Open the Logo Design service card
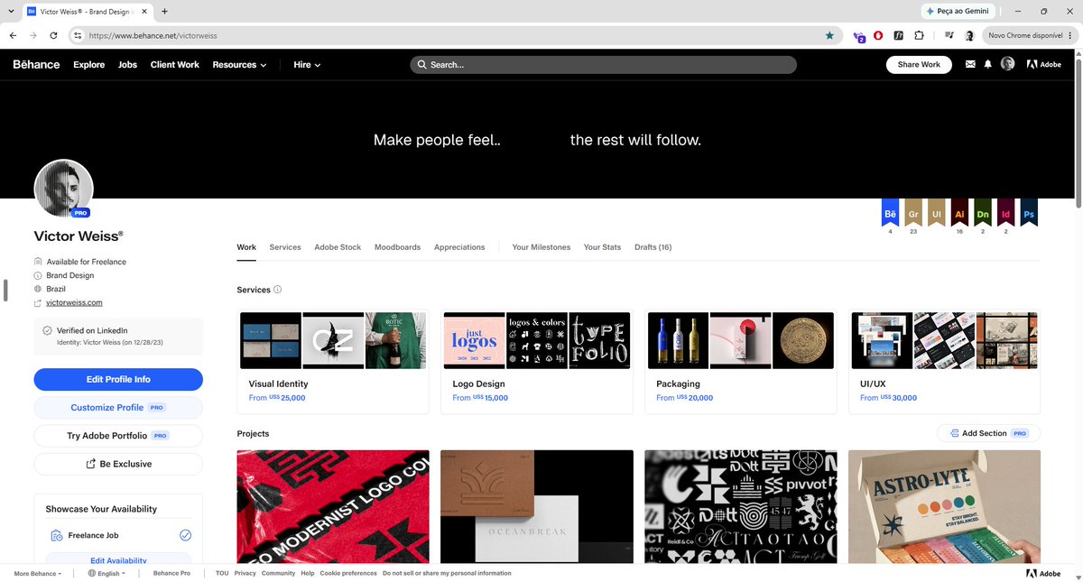The height and width of the screenshot is (582, 1083). tap(536, 362)
